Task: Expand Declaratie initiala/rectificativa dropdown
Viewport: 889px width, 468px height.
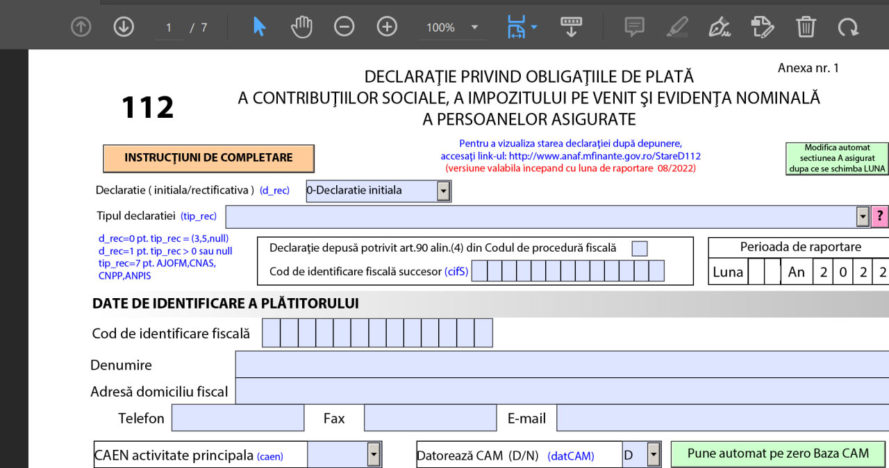Action: pyautogui.click(x=443, y=191)
